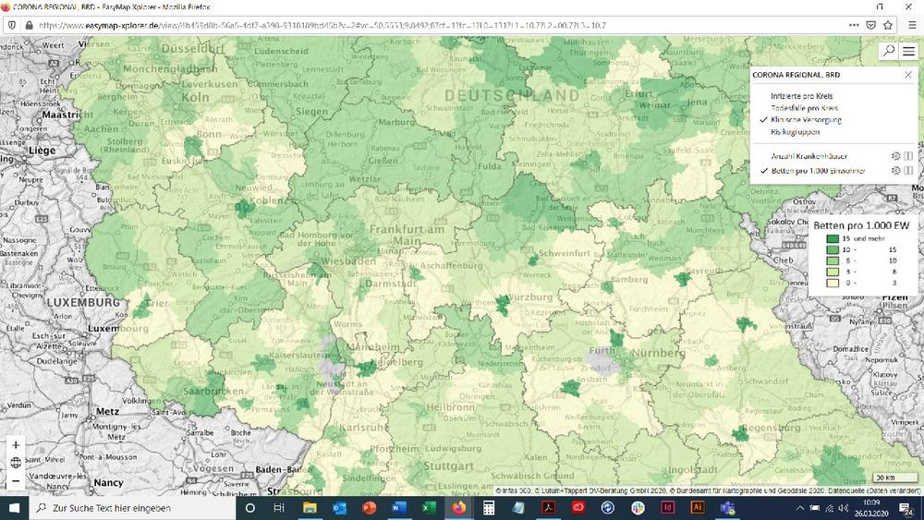Image resolution: width=924 pixels, height=520 pixels.
Task: Reset map view with the globe button
Action: click(16, 463)
